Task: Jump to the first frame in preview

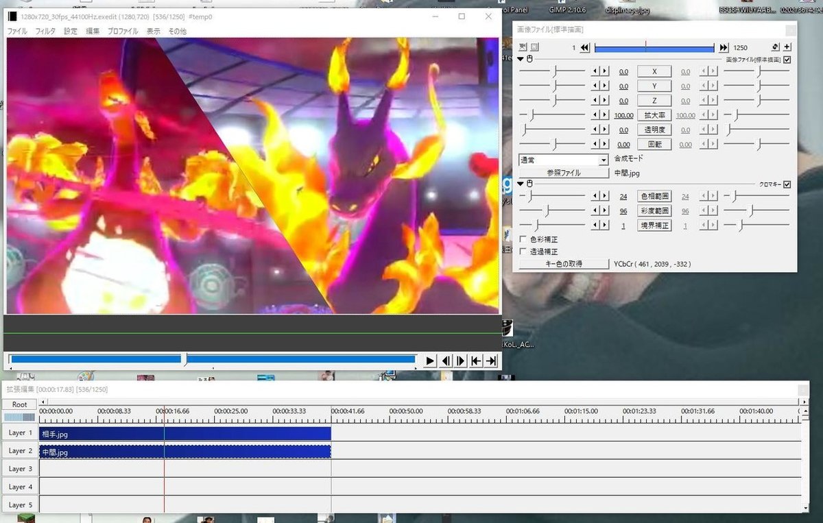Action: [x=476, y=361]
